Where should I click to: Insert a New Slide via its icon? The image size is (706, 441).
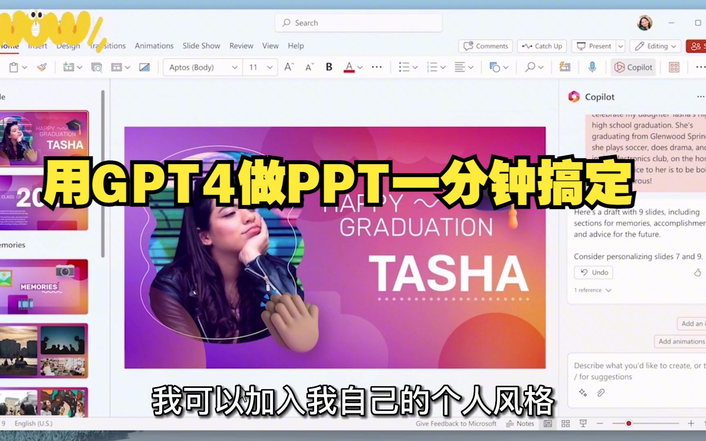coord(69,67)
